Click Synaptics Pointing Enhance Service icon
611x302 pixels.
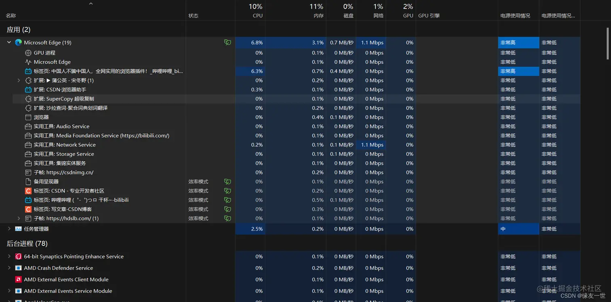pyautogui.click(x=18, y=256)
